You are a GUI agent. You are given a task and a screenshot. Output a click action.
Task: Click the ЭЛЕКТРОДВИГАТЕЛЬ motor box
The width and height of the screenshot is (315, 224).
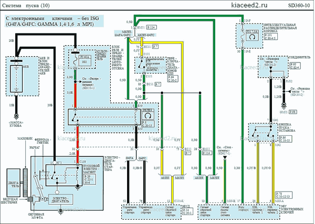pyautogui.click(x=61, y=199)
